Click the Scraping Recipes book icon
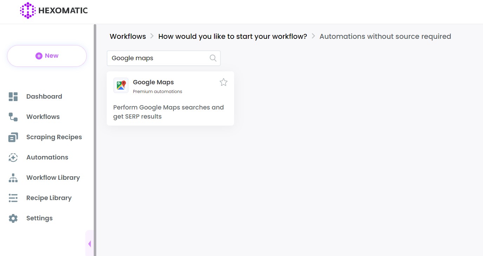 [x=13, y=137]
